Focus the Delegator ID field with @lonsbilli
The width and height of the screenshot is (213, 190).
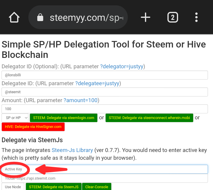(105, 75)
